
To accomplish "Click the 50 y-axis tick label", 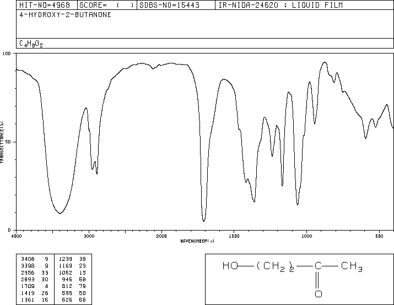I will point(8,142).
